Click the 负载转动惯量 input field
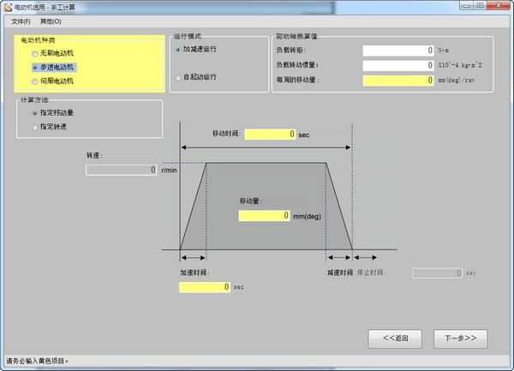 click(x=398, y=65)
